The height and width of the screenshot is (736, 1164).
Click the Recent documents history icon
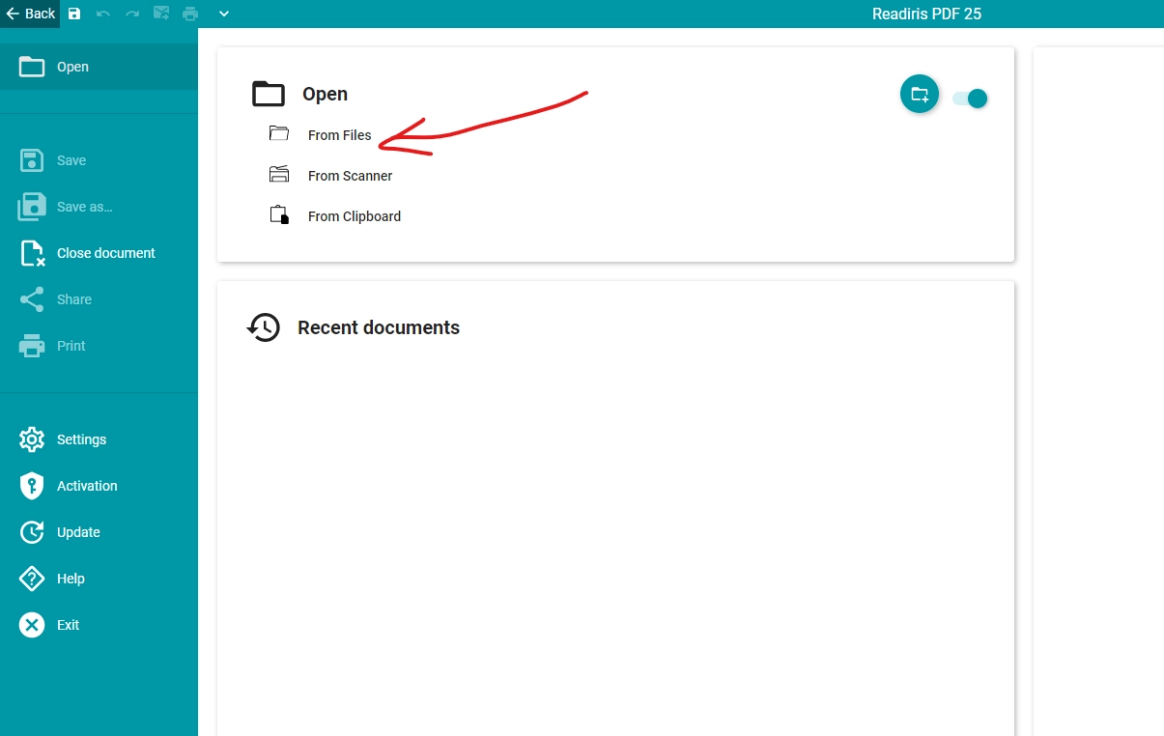(264, 327)
